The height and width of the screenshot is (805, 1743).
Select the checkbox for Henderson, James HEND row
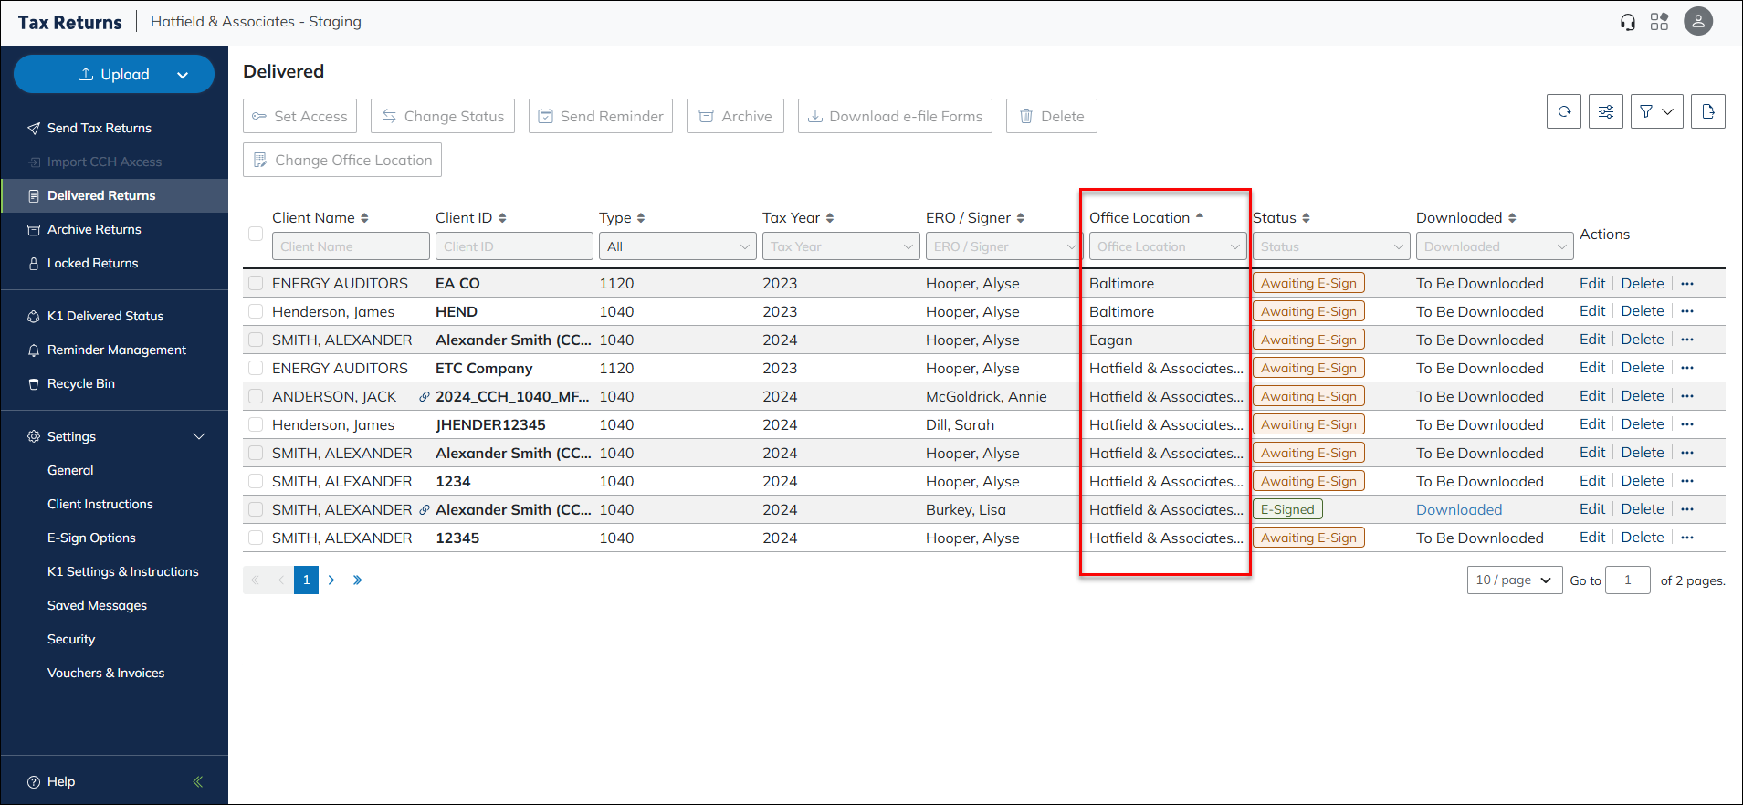tap(256, 312)
